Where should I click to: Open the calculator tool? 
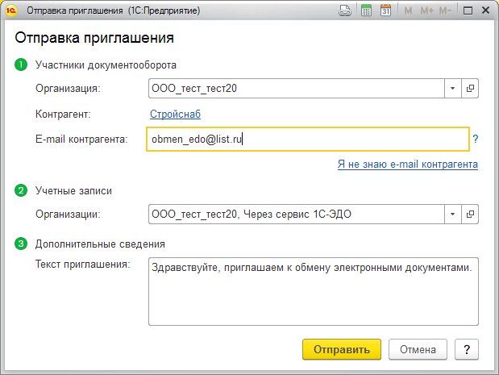tap(365, 11)
